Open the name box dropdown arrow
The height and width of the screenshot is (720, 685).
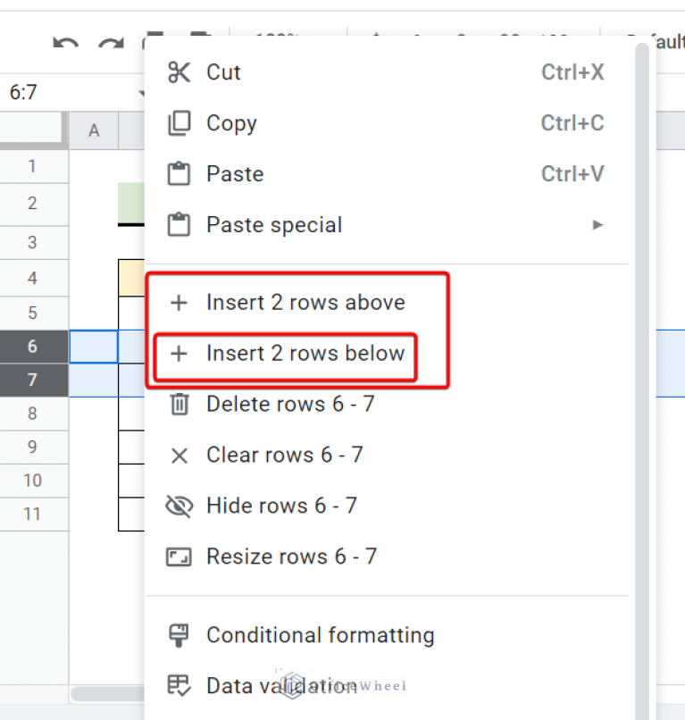(x=140, y=94)
